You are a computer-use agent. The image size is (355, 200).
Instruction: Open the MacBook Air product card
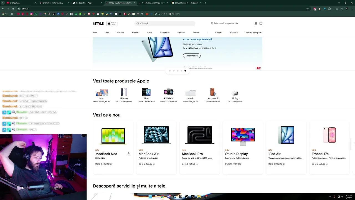156,148
